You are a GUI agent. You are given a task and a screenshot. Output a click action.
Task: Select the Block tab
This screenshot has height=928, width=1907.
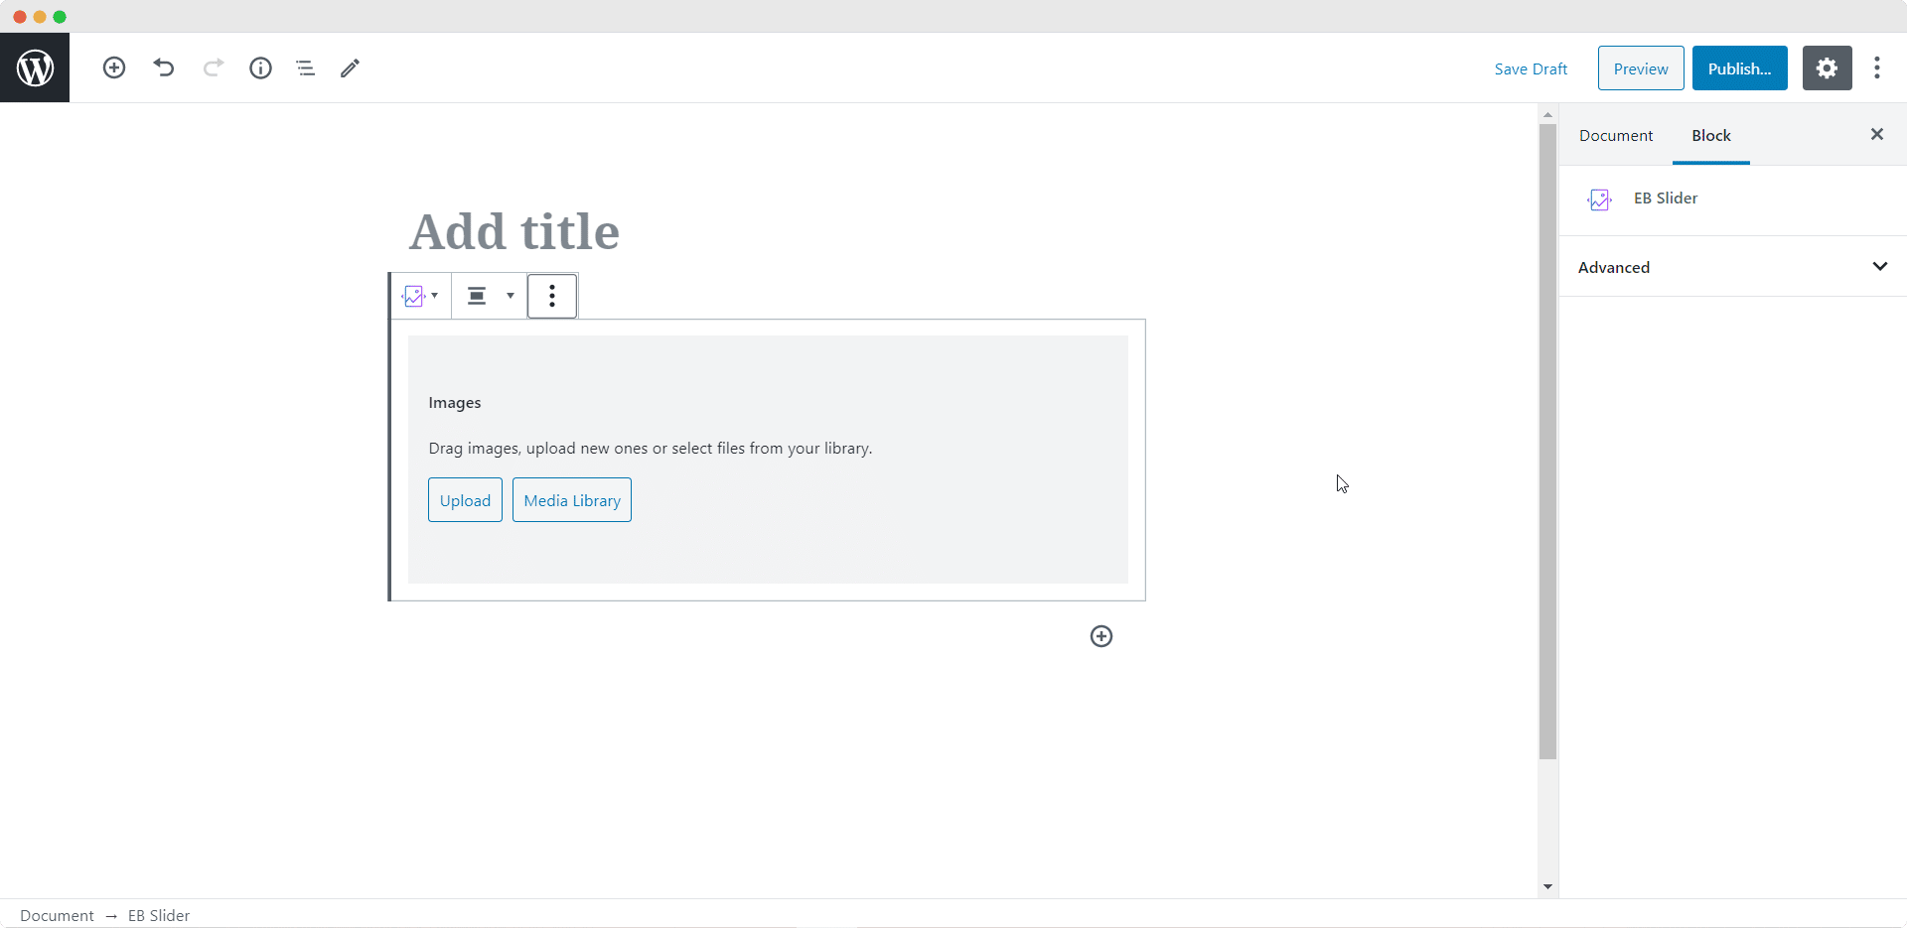coord(1711,136)
